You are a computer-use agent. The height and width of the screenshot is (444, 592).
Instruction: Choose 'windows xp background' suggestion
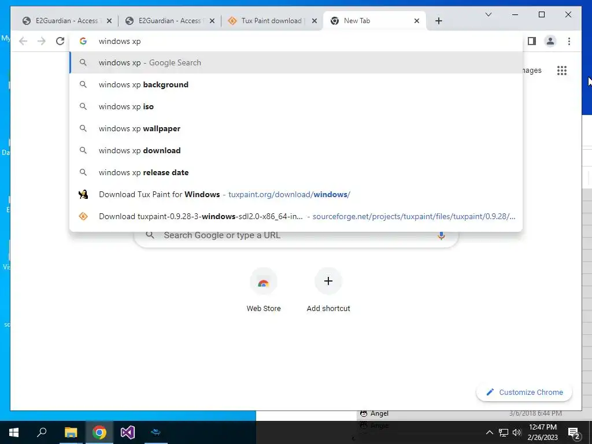(297, 84)
